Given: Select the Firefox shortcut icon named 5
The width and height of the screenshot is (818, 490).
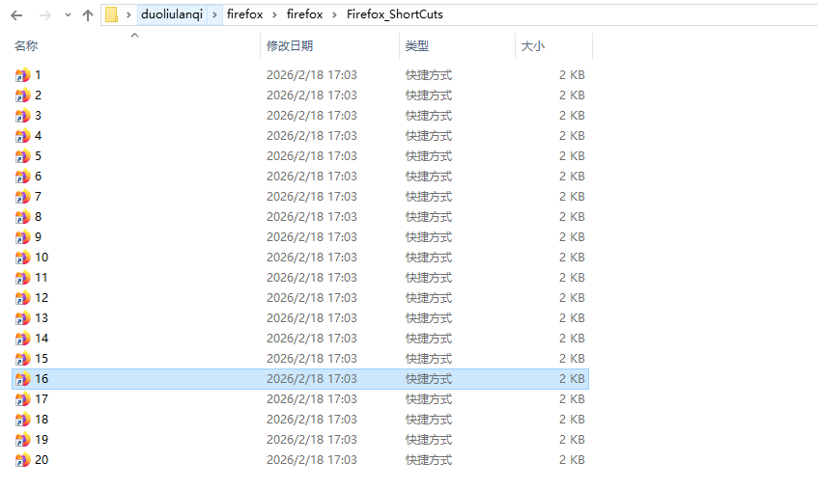Looking at the screenshot, I should pyautogui.click(x=23, y=156).
